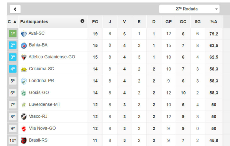
Task: Click the Criciúma-SC team crest
Action: point(24,69)
